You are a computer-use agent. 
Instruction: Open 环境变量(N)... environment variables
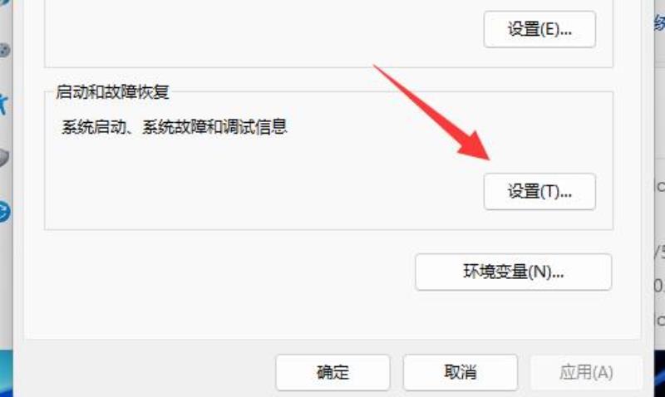513,272
